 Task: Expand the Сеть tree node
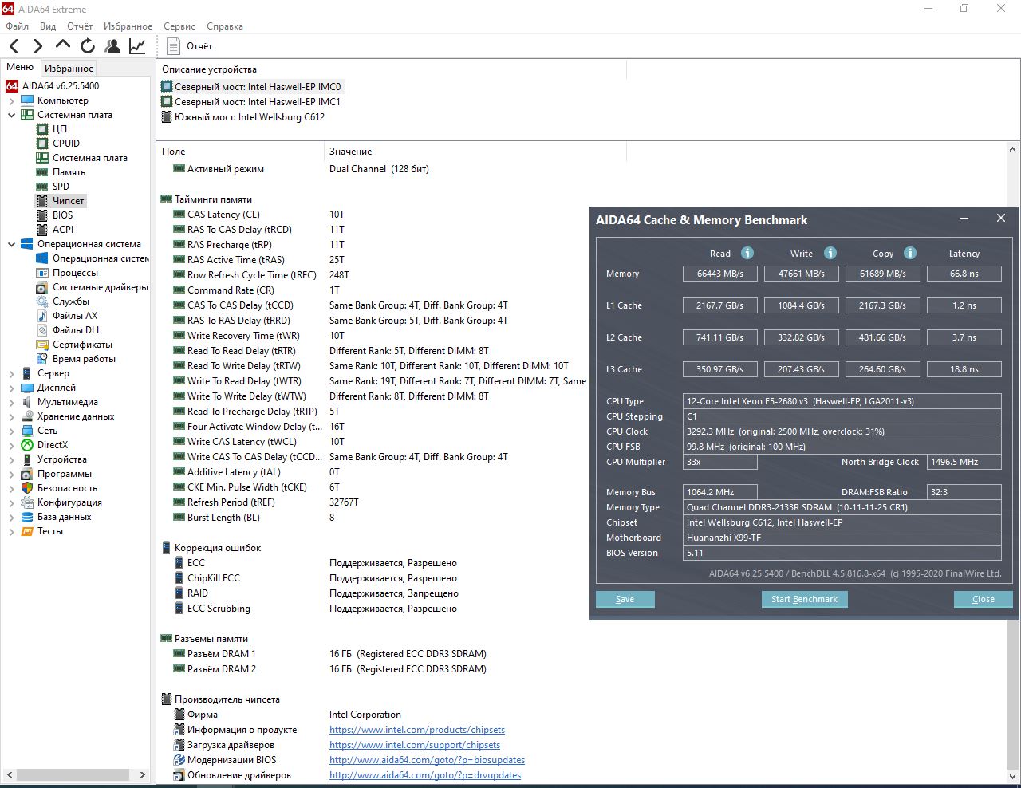tap(11, 431)
